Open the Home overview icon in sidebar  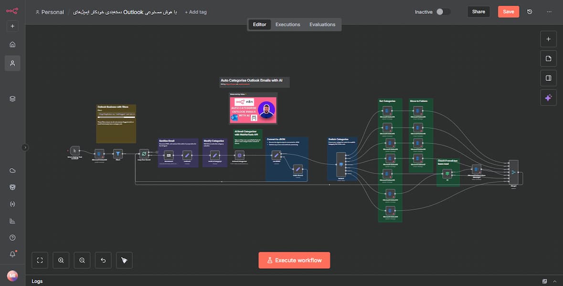pos(12,44)
